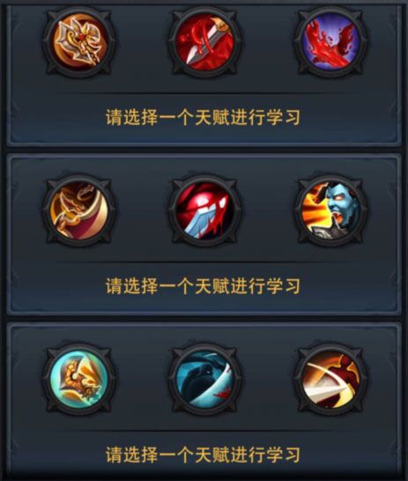Pick the blood splatter talent on purple background
408x481 pixels.
330,41
